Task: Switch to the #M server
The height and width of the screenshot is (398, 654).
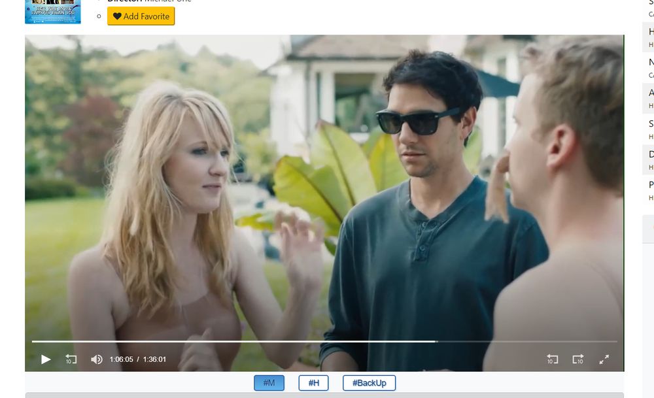Action: click(x=269, y=383)
